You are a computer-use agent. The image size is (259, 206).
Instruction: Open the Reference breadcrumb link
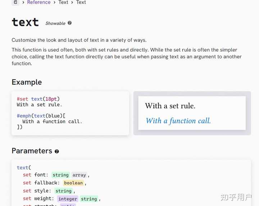coord(39,2)
